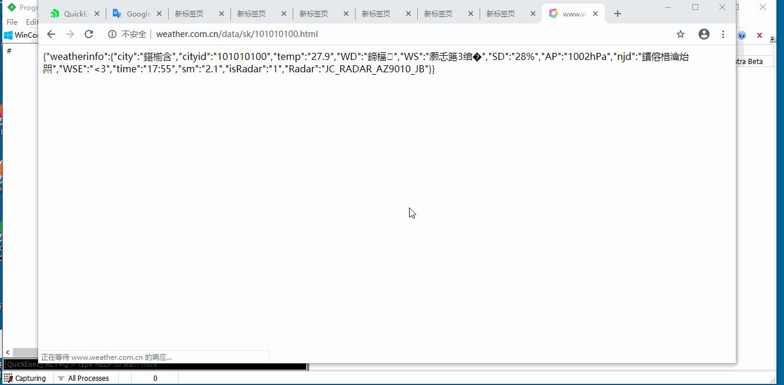This screenshot has height=385, width=784.
Task: Open the Chrome three-dot menu
Action: pyautogui.click(x=723, y=34)
